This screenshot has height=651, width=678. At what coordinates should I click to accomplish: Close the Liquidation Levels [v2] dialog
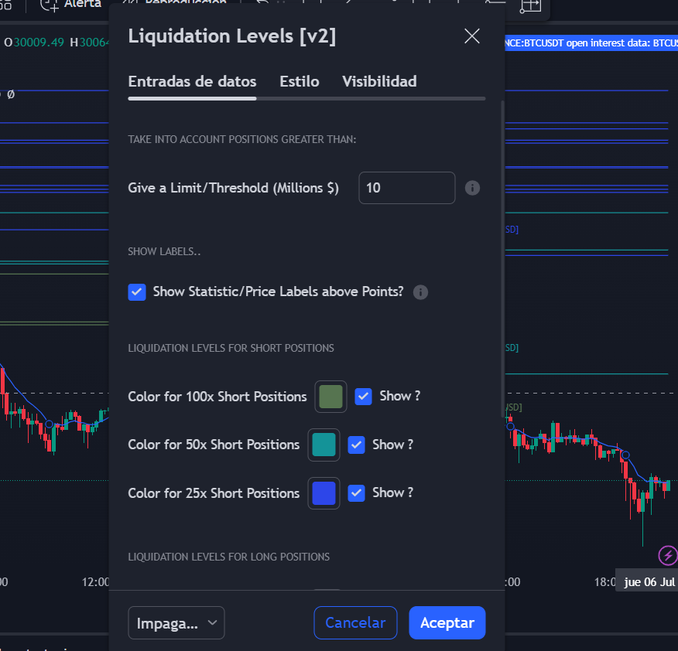(472, 36)
